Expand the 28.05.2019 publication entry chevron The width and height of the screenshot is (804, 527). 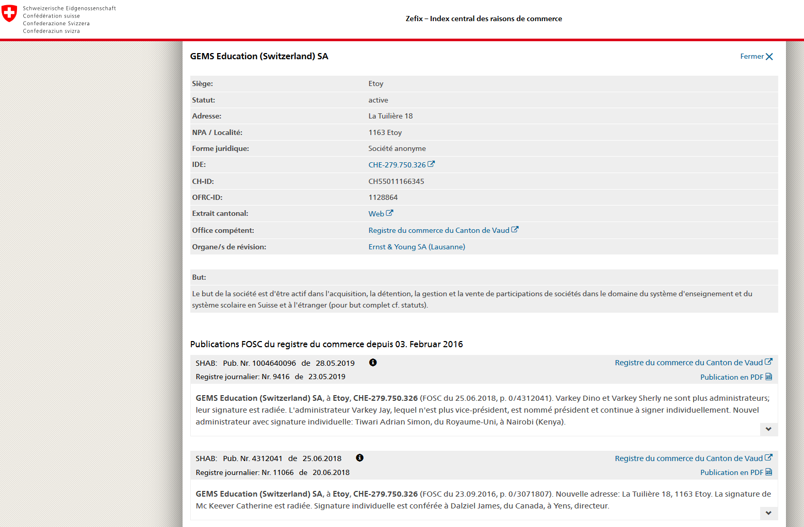coord(768,429)
